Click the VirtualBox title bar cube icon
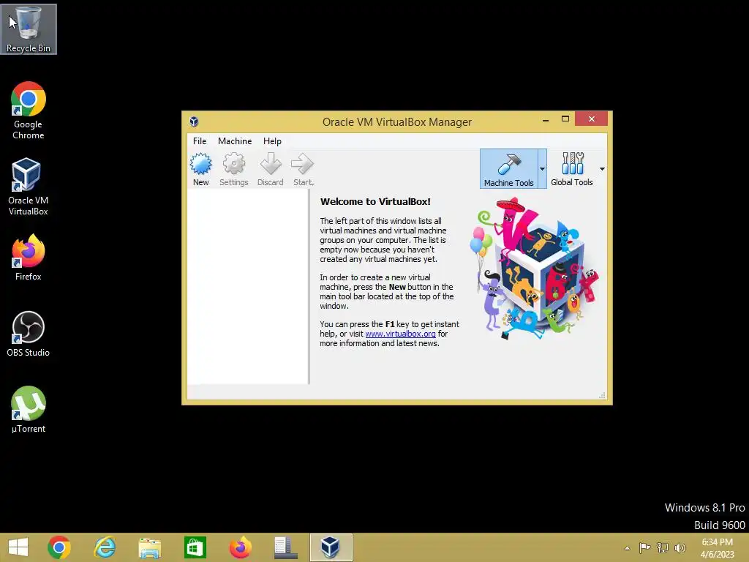The width and height of the screenshot is (749, 562). tap(194, 121)
